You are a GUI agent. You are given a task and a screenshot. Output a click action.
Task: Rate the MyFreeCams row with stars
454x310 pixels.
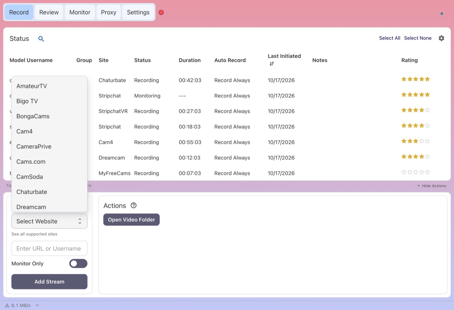(415, 172)
